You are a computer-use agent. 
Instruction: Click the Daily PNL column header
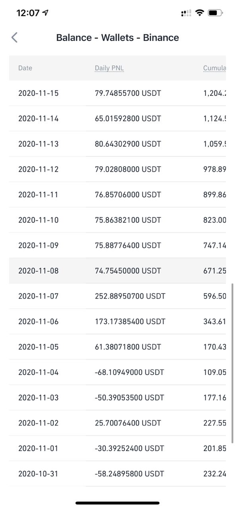pyautogui.click(x=109, y=68)
